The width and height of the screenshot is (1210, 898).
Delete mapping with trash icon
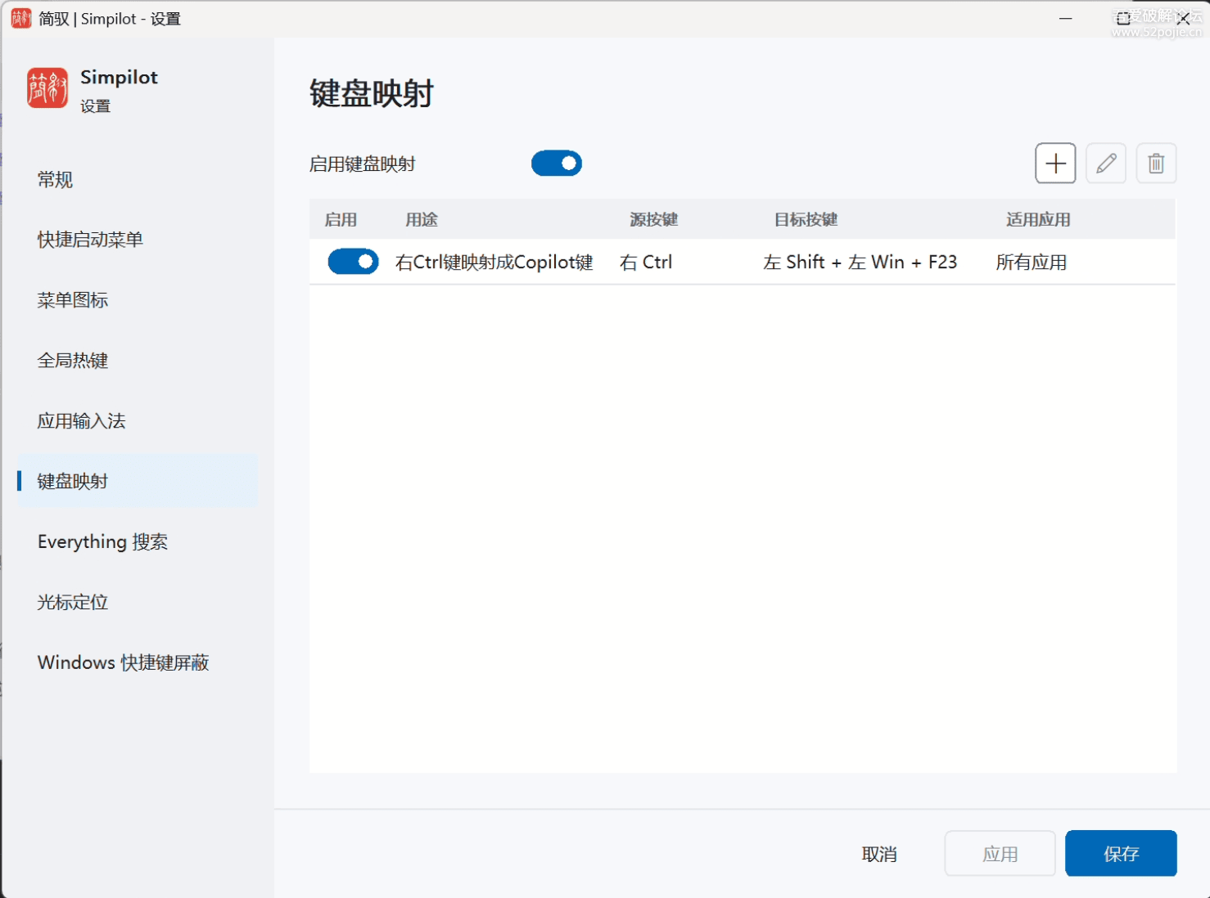click(x=1156, y=164)
